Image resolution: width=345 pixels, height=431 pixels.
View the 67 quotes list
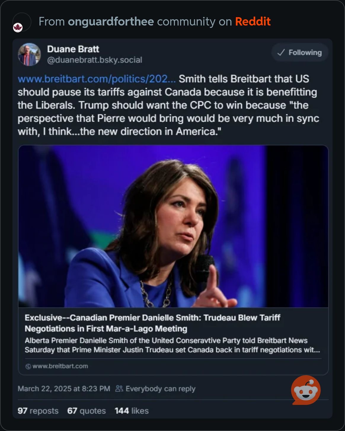tap(86, 411)
